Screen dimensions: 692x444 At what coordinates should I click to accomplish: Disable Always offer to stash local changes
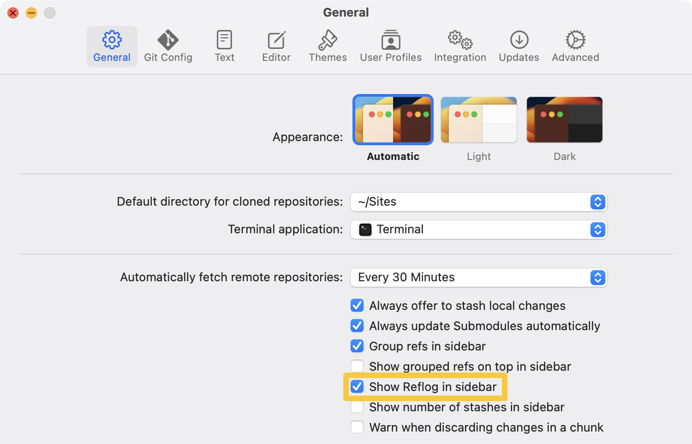357,305
